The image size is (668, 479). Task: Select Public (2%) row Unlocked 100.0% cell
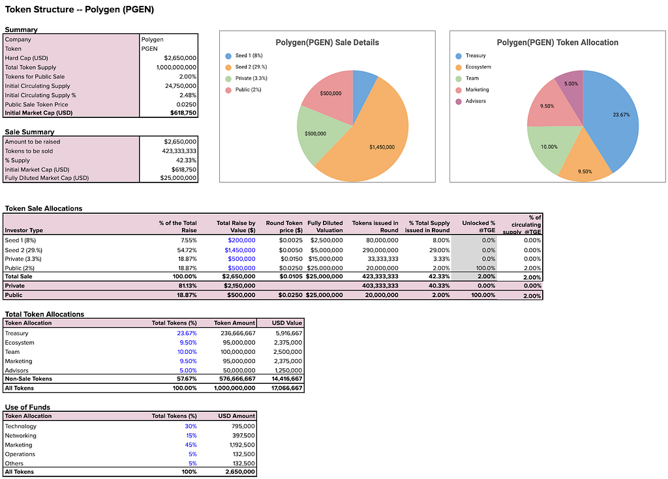coord(474,269)
